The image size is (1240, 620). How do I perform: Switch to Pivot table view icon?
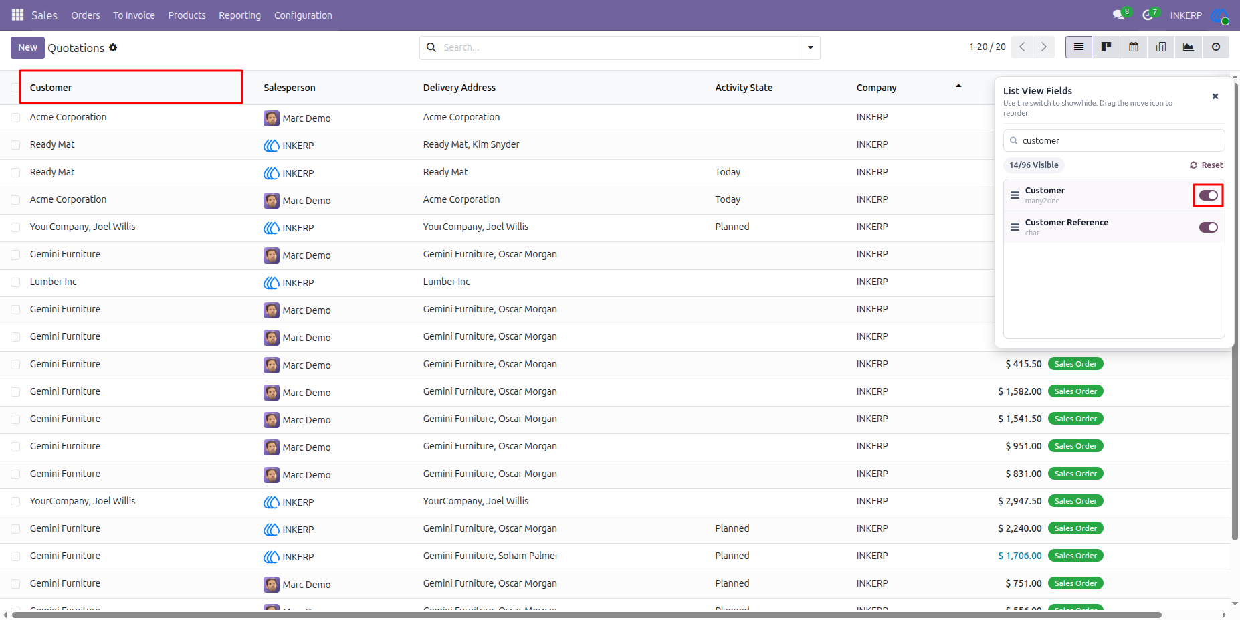click(x=1161, y=47)
